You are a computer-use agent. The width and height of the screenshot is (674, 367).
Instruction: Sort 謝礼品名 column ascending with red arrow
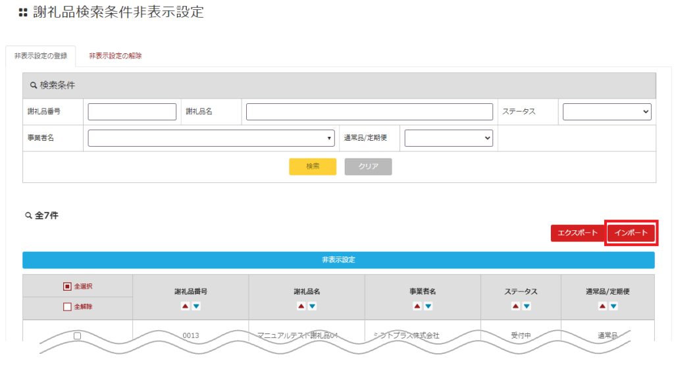[301, 306]
